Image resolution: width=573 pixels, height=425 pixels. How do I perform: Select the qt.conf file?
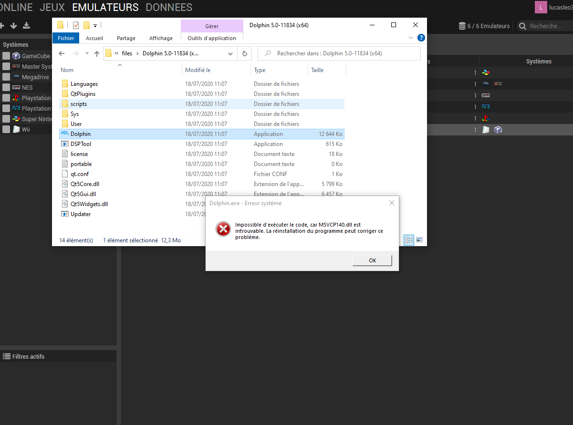pos(80,174)
